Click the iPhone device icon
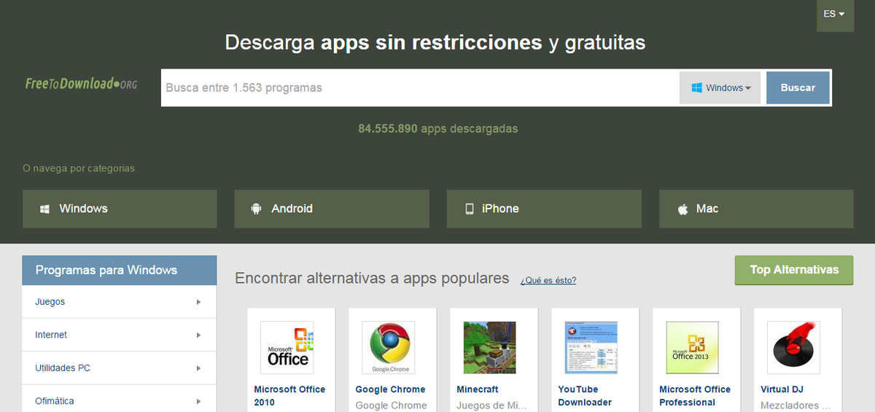This screenshot has height=412, width=875. (470, 209)
